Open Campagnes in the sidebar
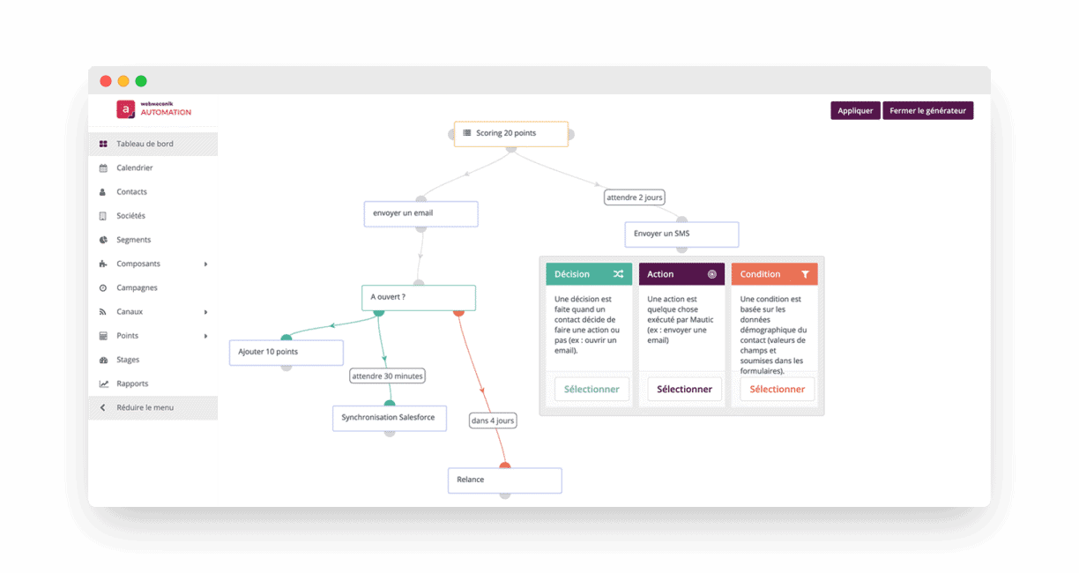The image size is (1079, 573). [153, 287]
